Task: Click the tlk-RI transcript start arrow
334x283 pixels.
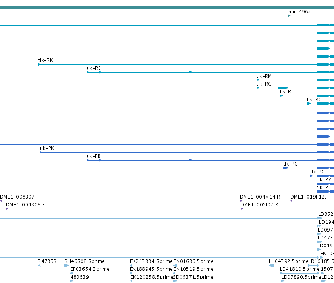Action: [x=281, y=96]
